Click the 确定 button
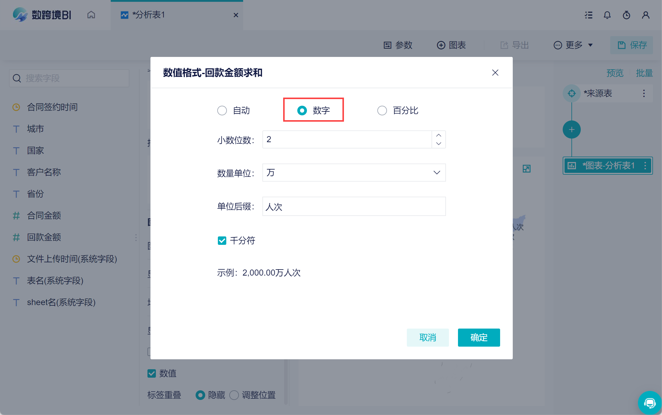 coord(479,337)
